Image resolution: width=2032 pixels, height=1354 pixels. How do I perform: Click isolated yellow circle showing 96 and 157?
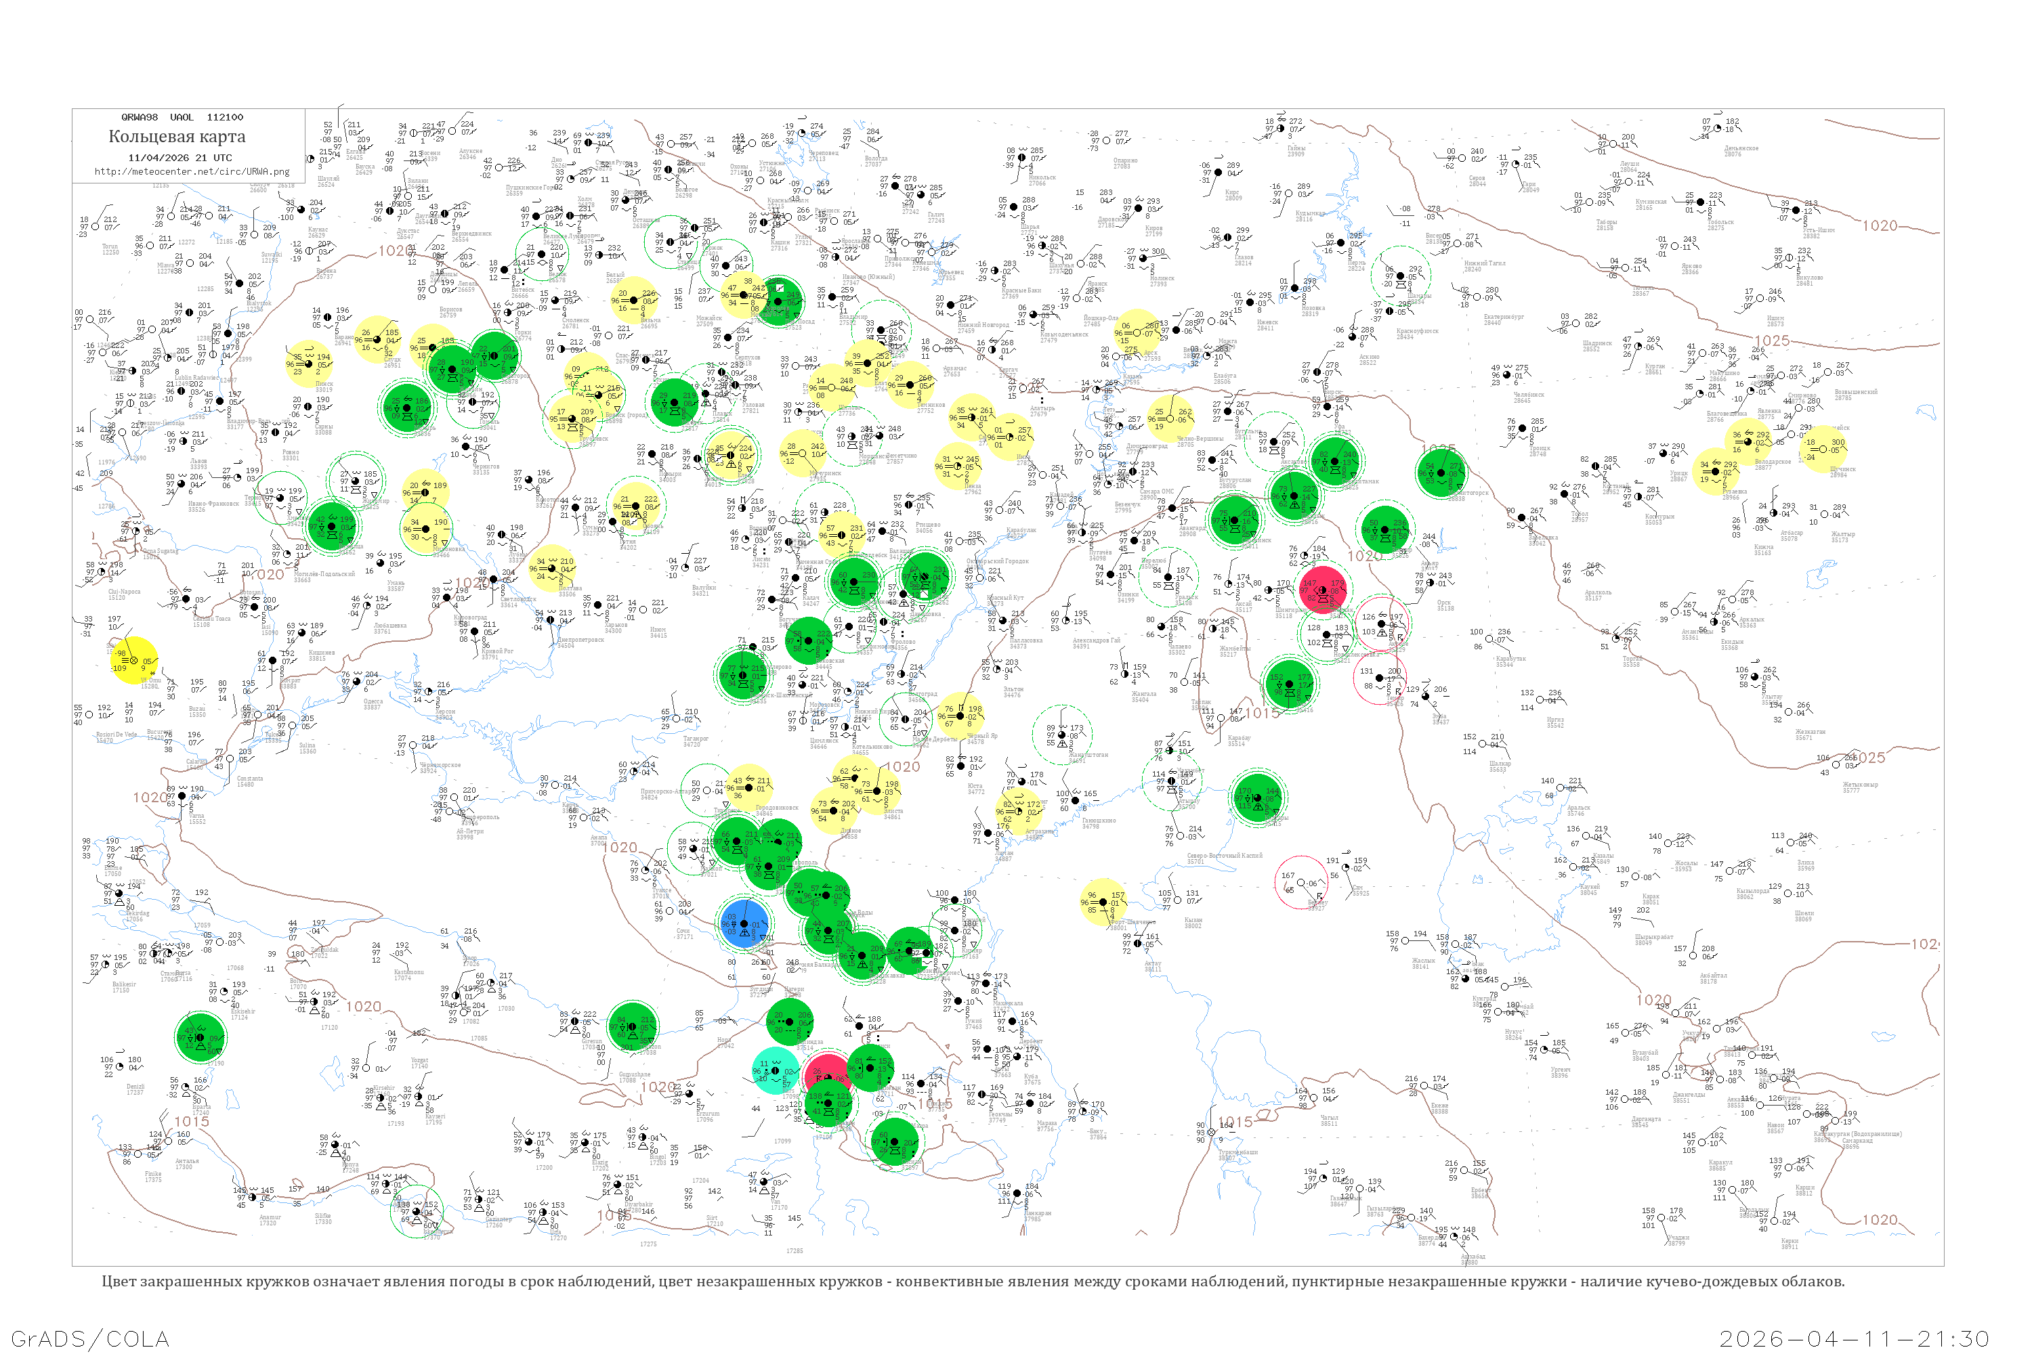coord(1103,902)
